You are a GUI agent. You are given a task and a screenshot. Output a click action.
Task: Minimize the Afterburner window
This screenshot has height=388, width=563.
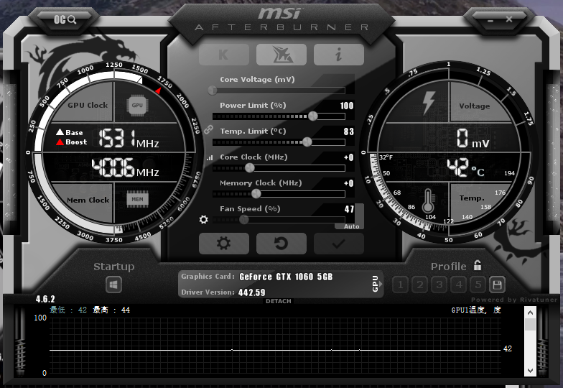point(490,20)
